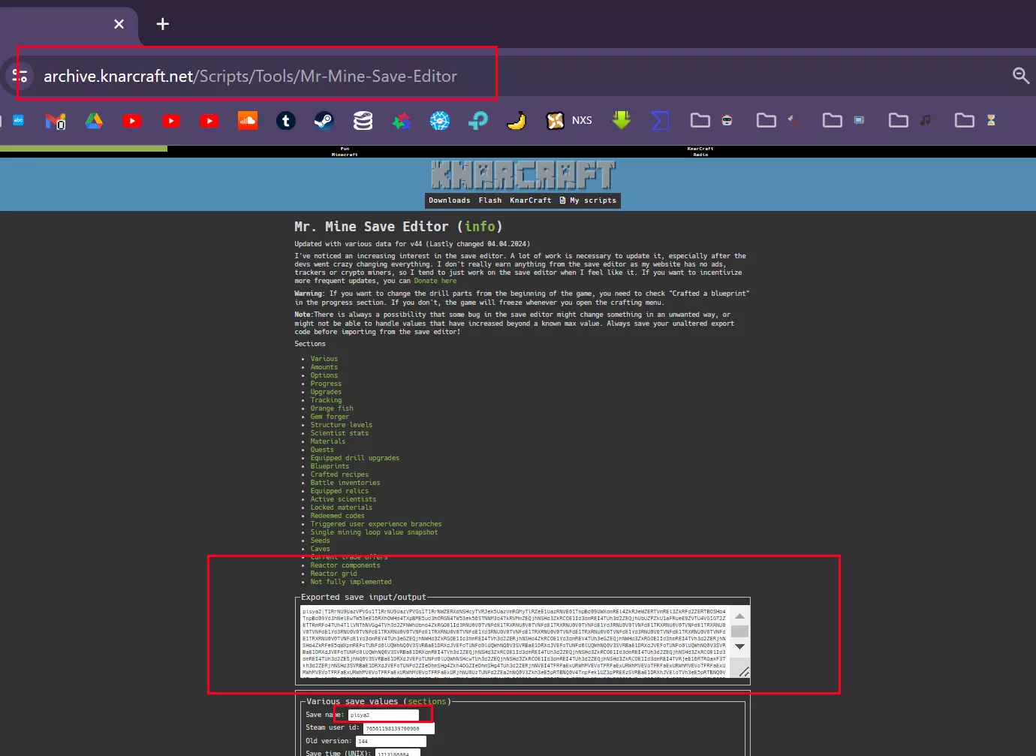
Task: Open the Google Drive bookmark
Action: click(94, 121)
